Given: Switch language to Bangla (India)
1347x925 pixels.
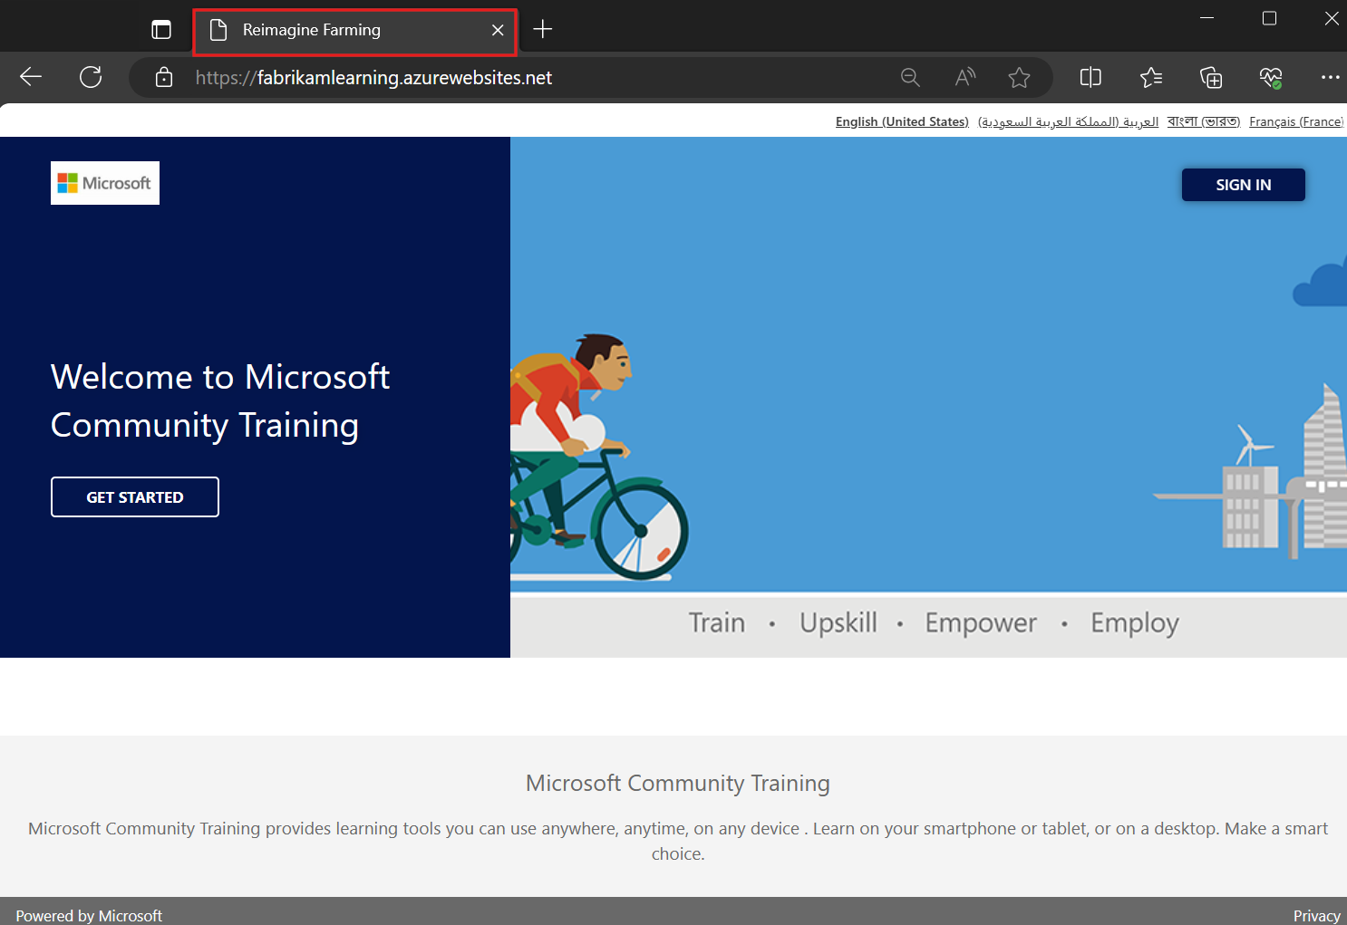Looking at the screenshot, I should tap(1203, 121).
